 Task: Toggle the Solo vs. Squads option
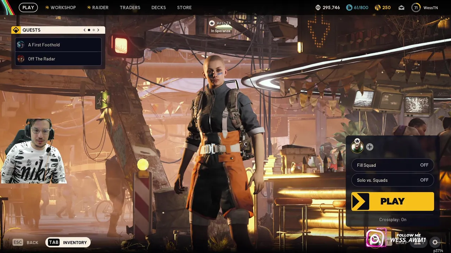393,180
